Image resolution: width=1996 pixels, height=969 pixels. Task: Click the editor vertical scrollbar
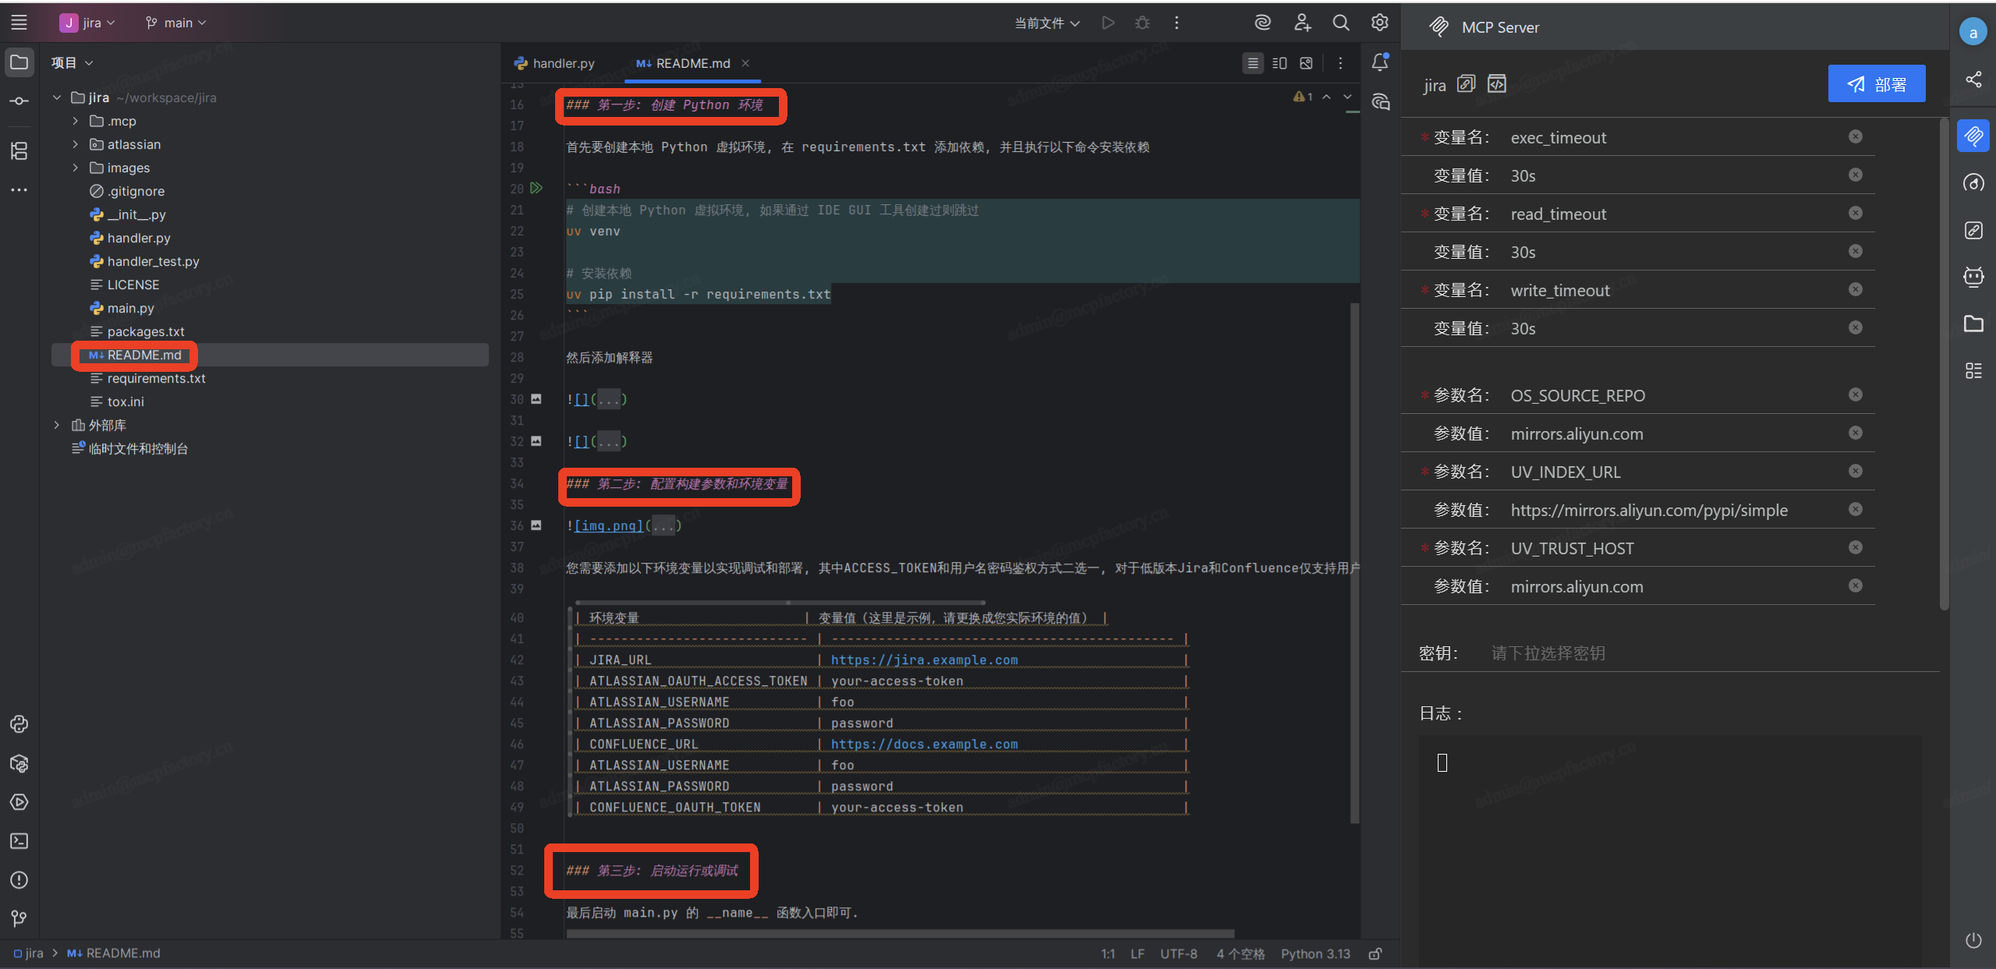1354,561
